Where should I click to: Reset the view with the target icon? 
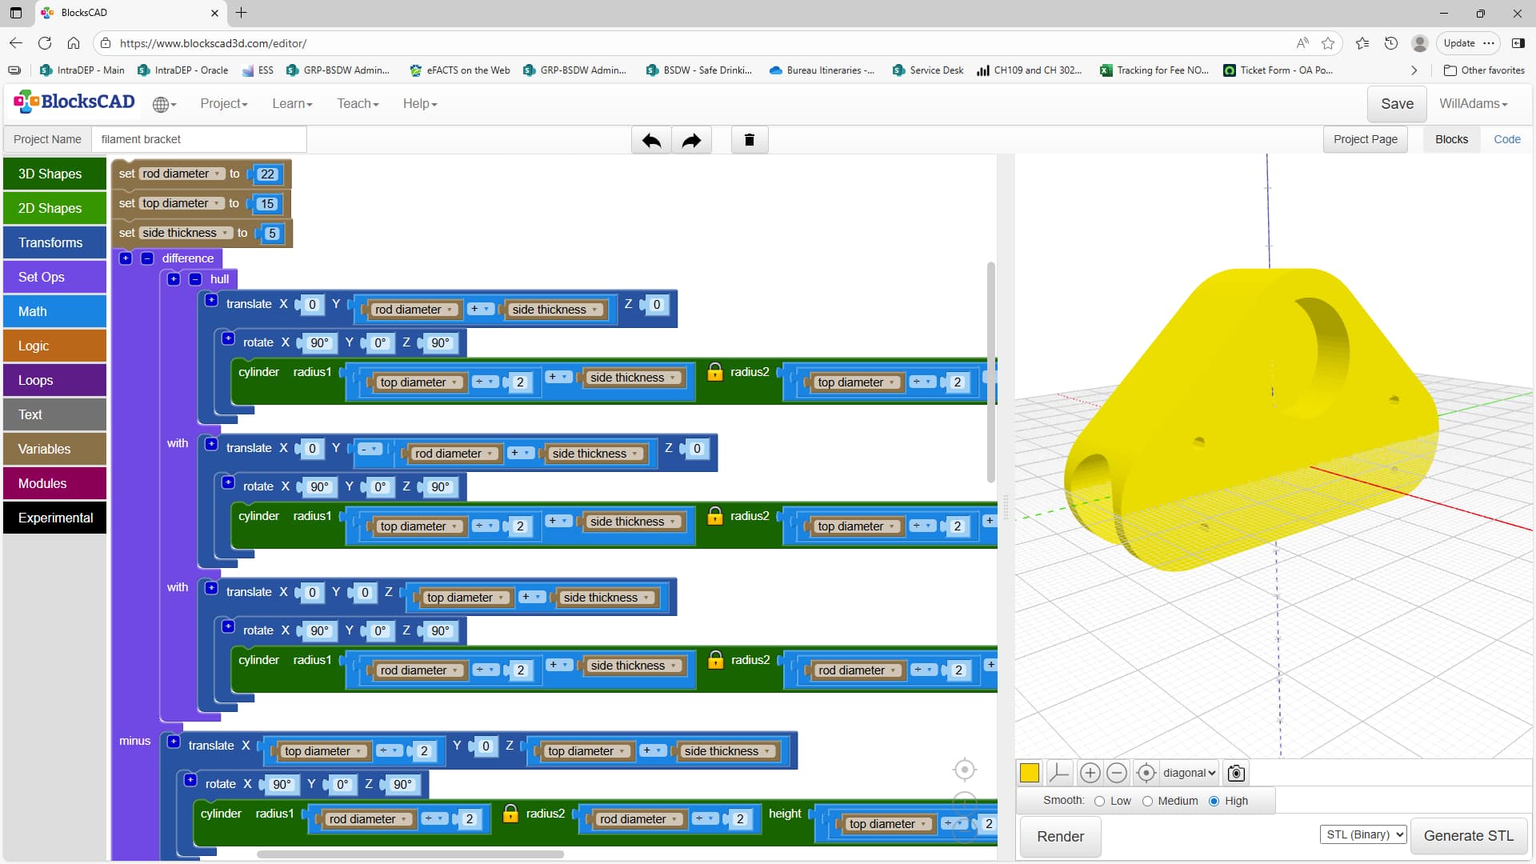click(x=1146, y=773)
